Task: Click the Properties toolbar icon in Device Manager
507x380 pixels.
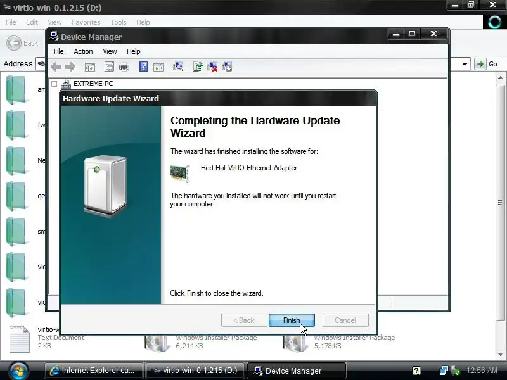Action: click(109, 67)
